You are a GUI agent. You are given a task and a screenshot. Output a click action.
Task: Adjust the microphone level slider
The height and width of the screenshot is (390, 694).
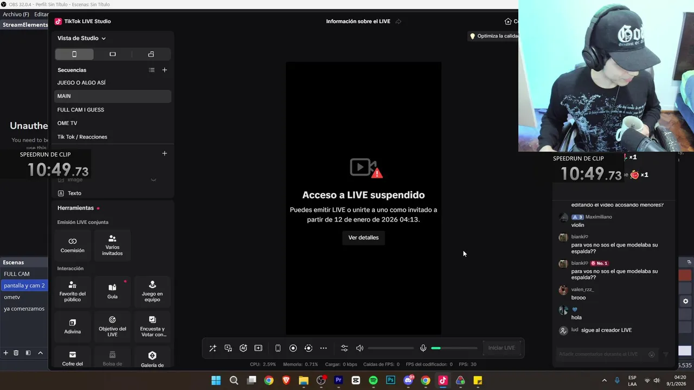454,348
